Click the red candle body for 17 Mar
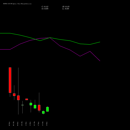The height and width of the screenshot is (130, 130). 39,108
